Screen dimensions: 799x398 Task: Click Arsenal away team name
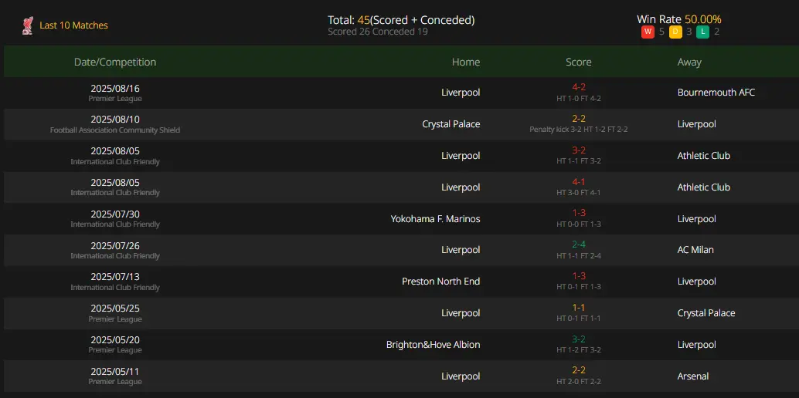(693, 376)
